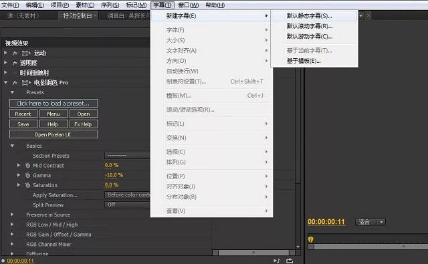
Task: Toggle Saturation keyframe stopwatch
Action: point(27,185)
